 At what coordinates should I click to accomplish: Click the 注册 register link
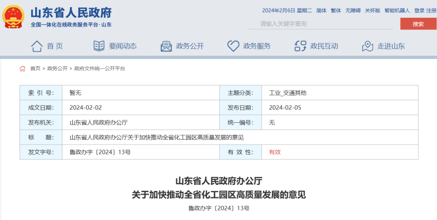(431, 10)
